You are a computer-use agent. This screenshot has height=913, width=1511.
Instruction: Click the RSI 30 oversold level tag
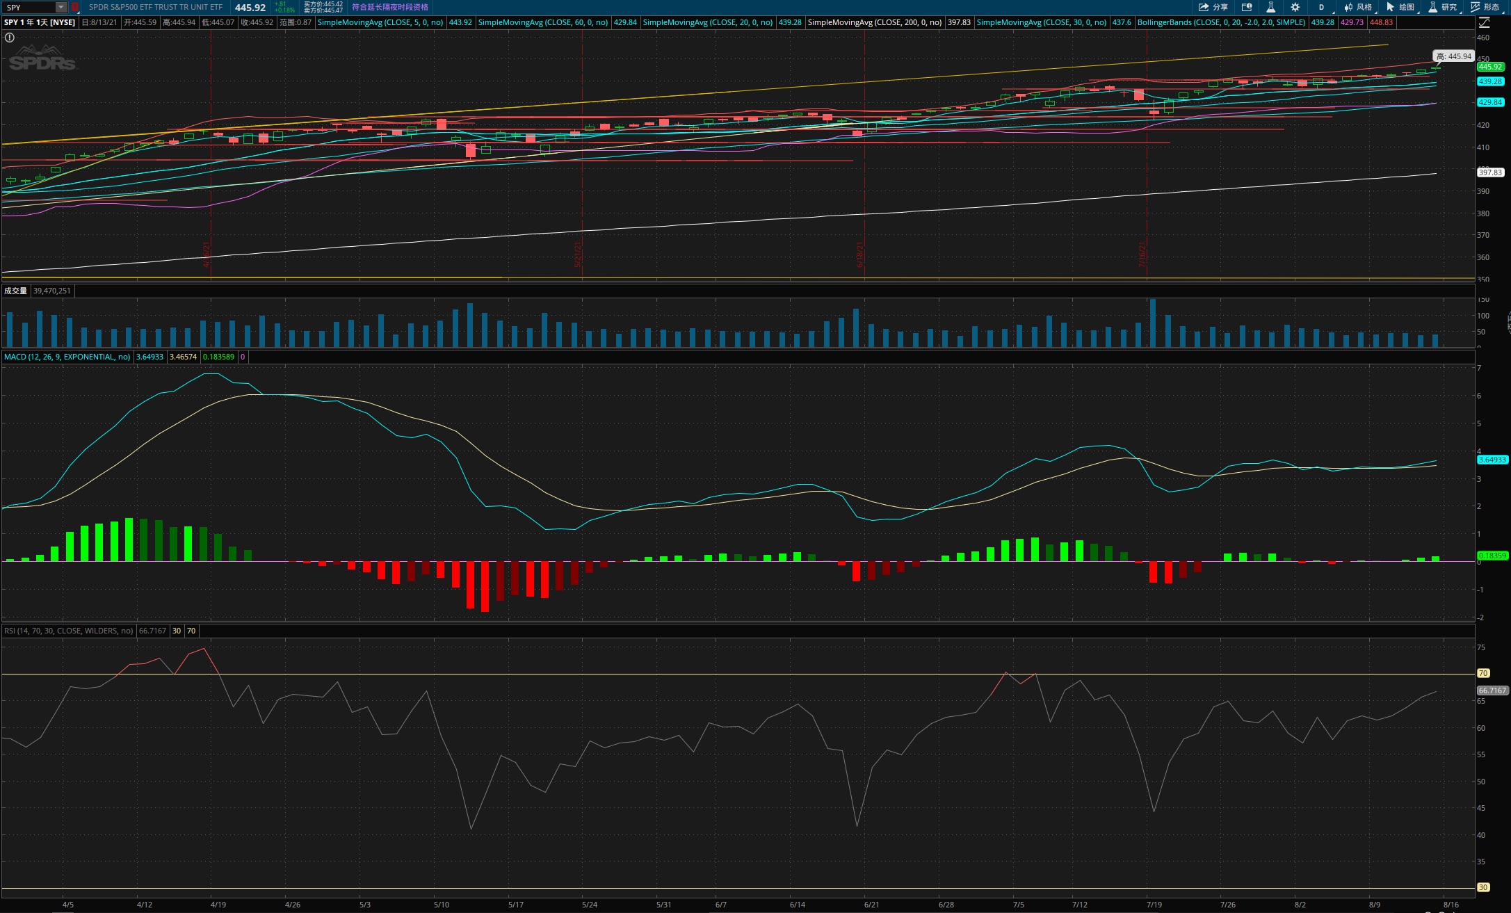(x=1483, y=887)
